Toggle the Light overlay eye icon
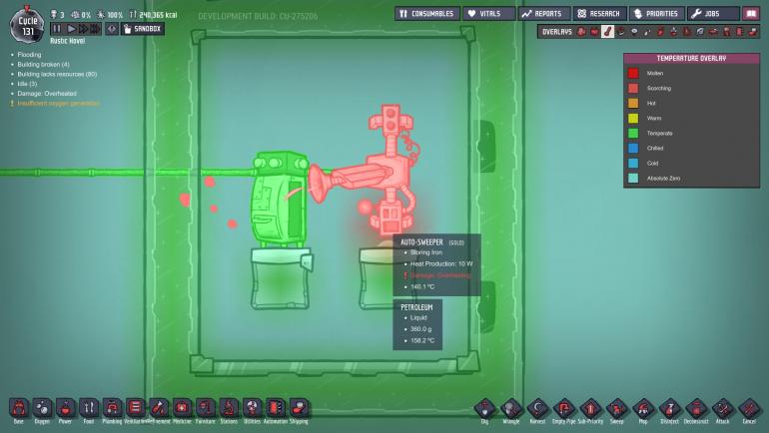Viewport: 769px width, 433px height. click(x=634, y=32)
